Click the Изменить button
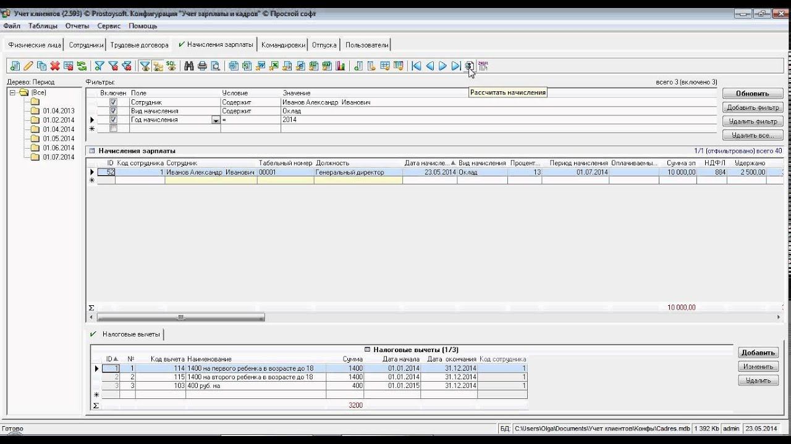 click(x=758, y=366)
